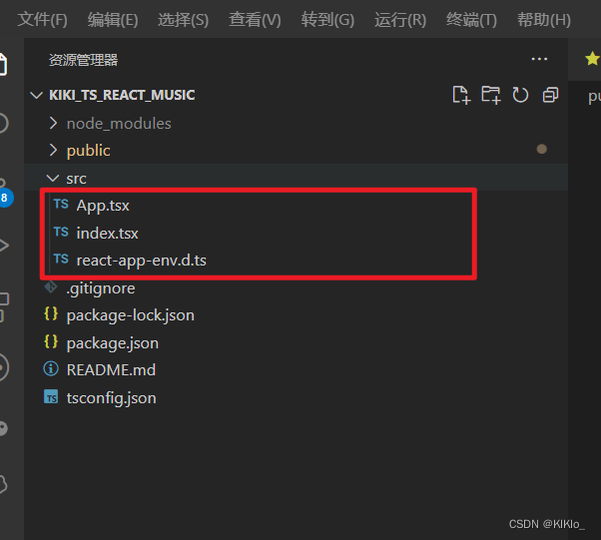Click the TS icon beside App.tsx
The width and height of the screenshot is (601, 540).
(x=61, y=205)
